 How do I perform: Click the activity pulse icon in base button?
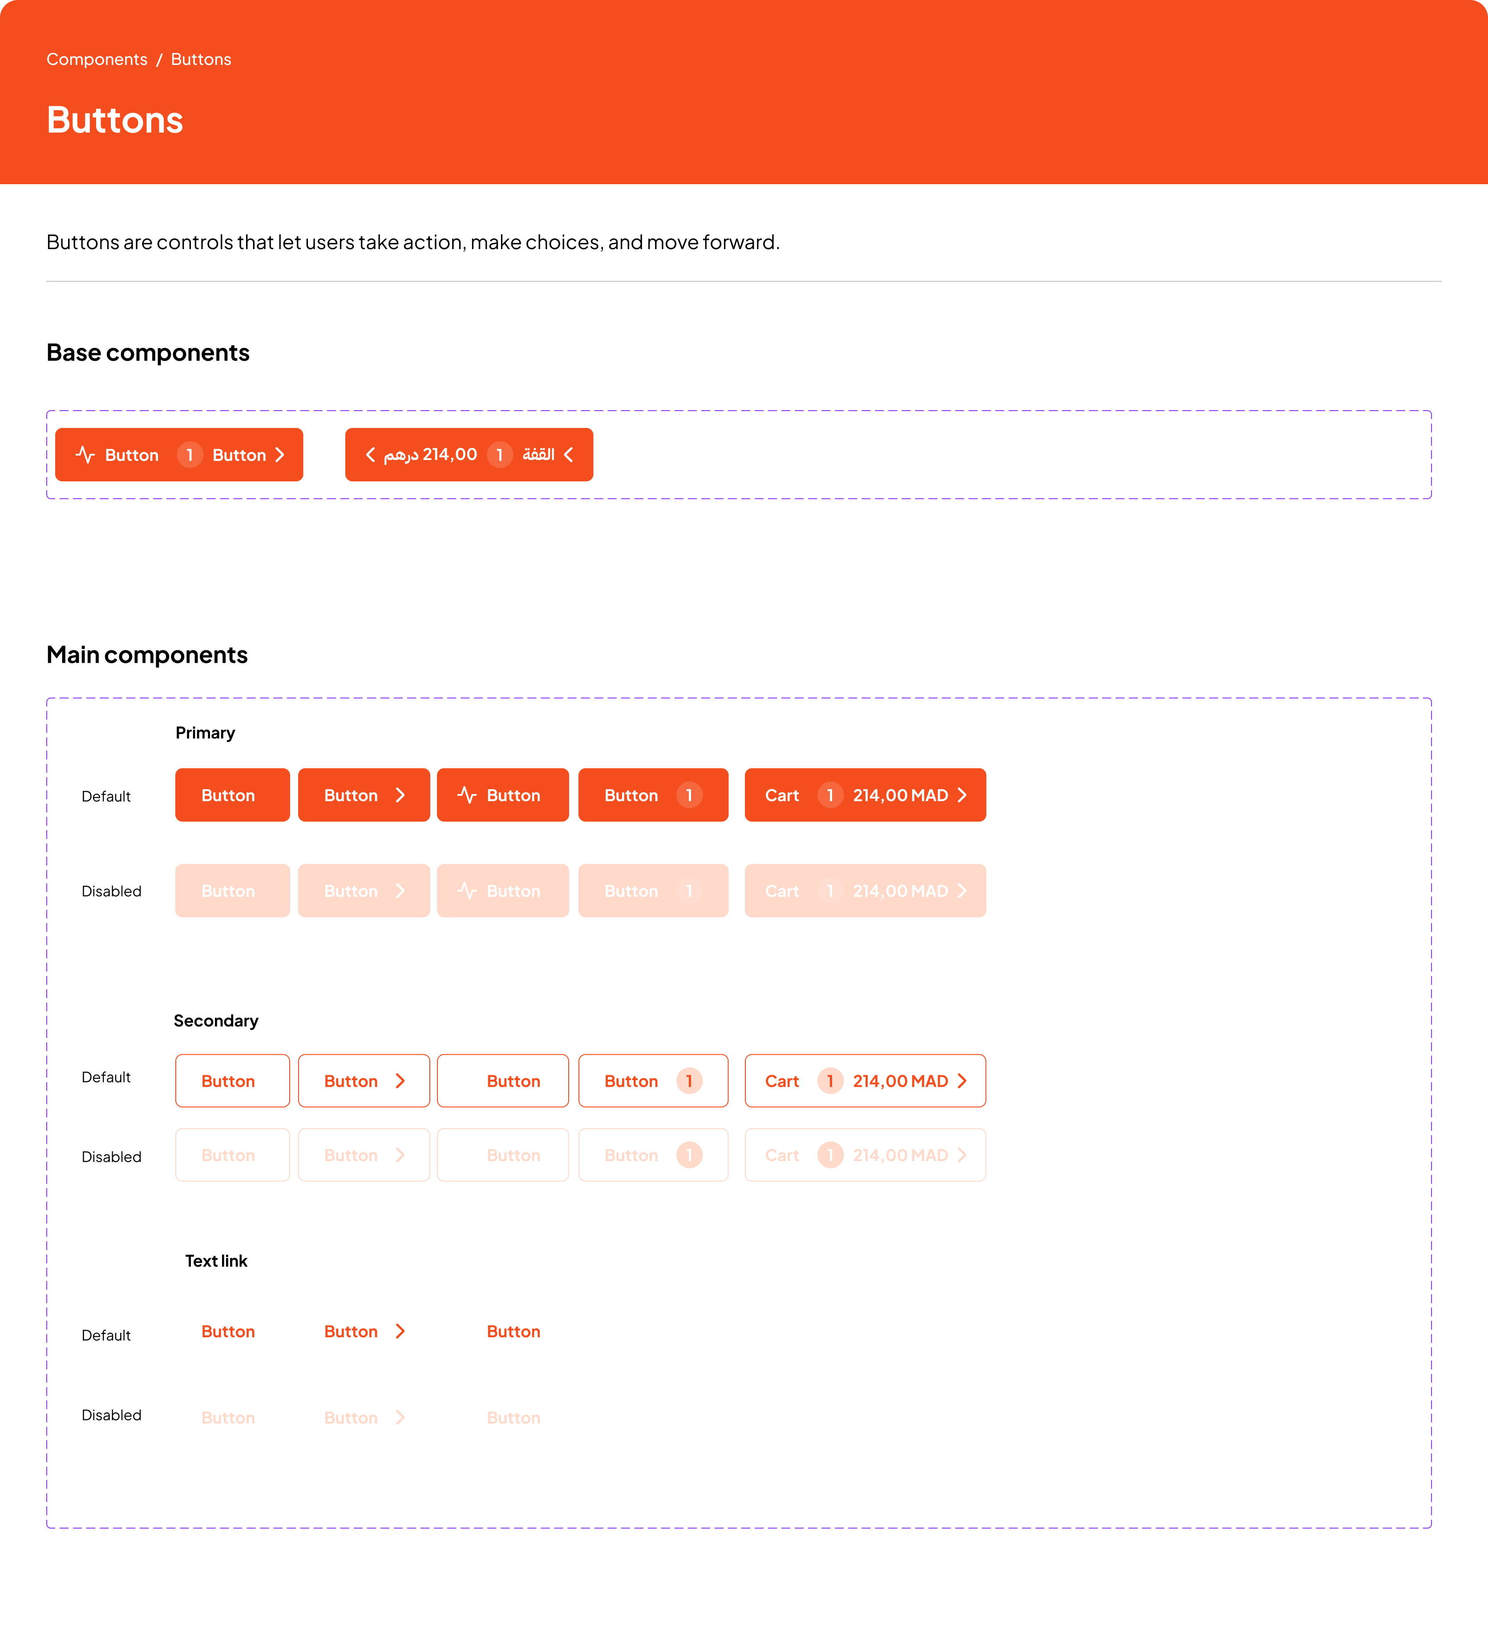pos(85,455)
